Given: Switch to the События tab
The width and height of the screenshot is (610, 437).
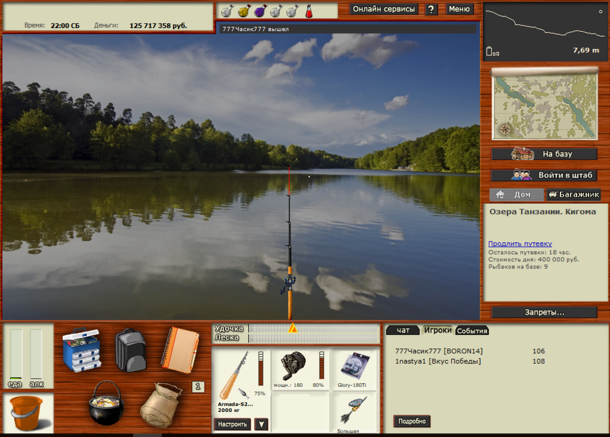Looking at the screenshot, I should coord(473,330).
